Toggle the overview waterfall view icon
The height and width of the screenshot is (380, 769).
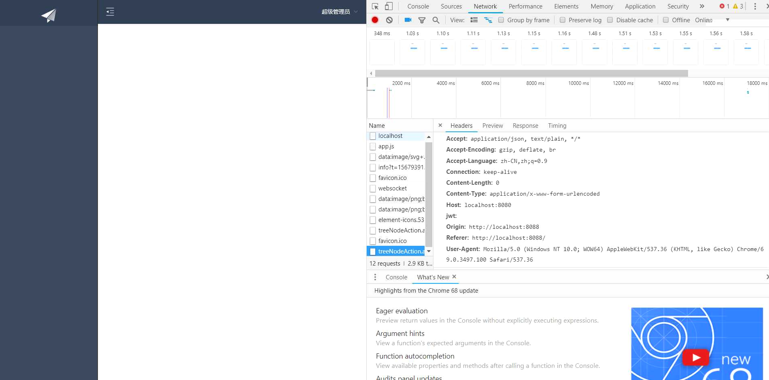point(488,20)
